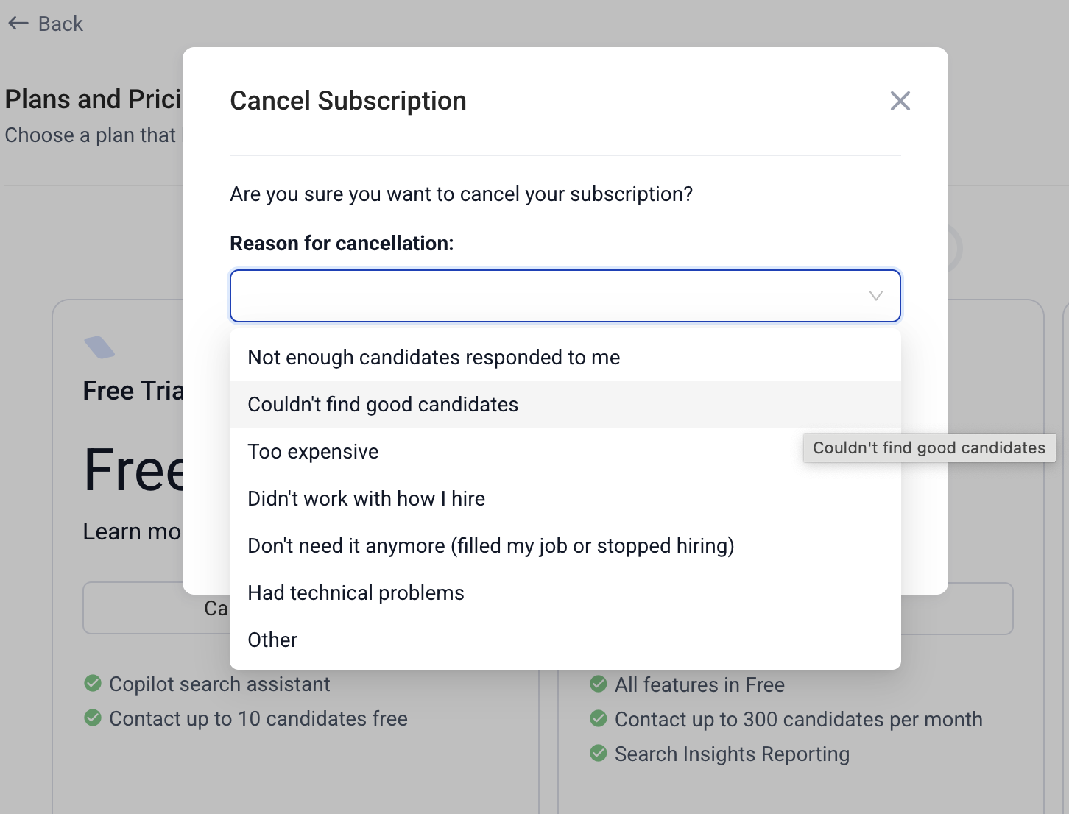This screenshot has width=1069, height=814.
Task: Open the Learn more link under Free
Action: click(x=132, y=531)
